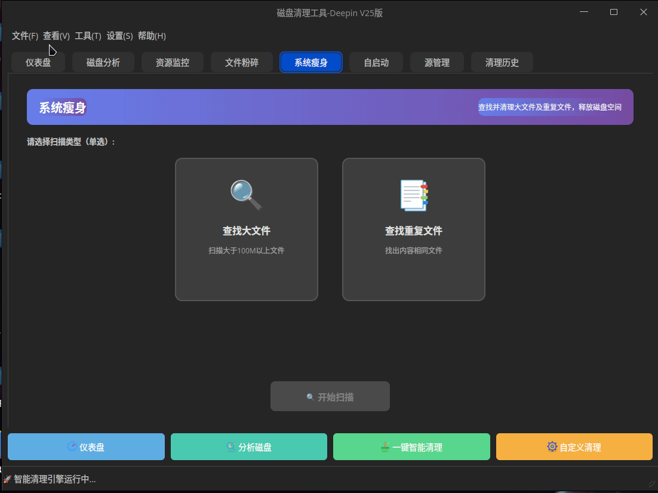Switch to the 资源监控 tab
Image resolution: width=658 pixels, height=493 pixels.
pos(173,63)
